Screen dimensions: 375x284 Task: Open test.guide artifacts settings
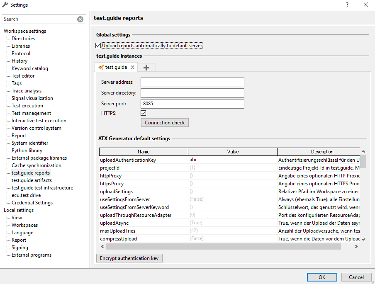pyautogui.click(x=32, y=180)
